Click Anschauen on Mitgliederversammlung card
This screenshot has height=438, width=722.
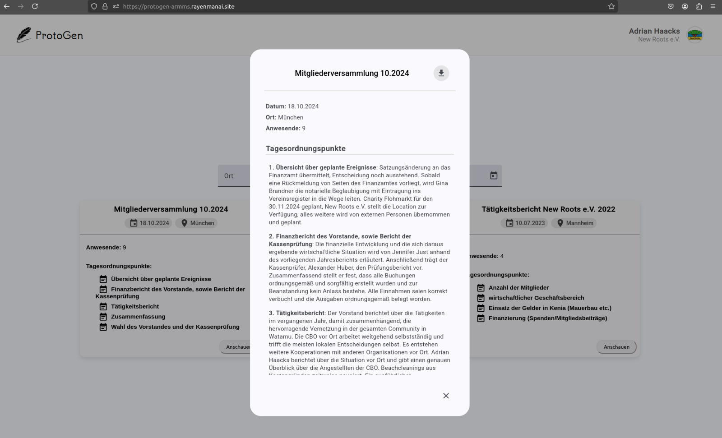click(x=236, y=347)
